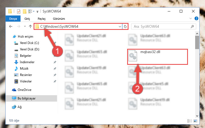Click the Ara: SysWOW64 search box

162,27
